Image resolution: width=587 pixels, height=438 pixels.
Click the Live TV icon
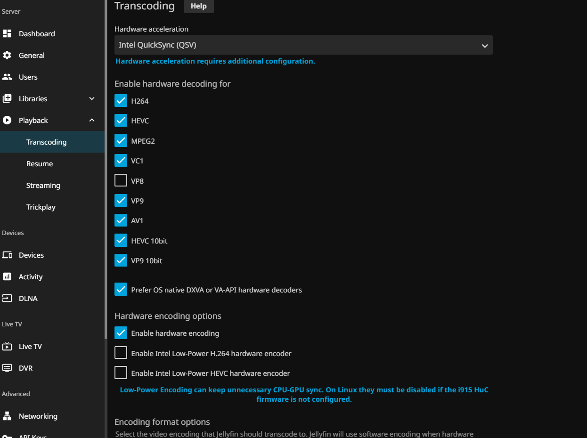(x=7, y=346)
